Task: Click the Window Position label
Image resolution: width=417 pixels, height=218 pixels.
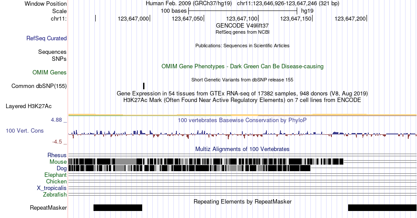Action: point(46,4)
